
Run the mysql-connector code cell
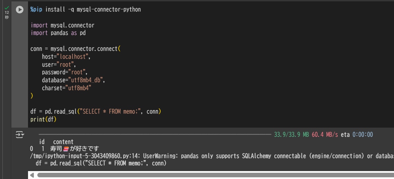click(x=20, y=10)
